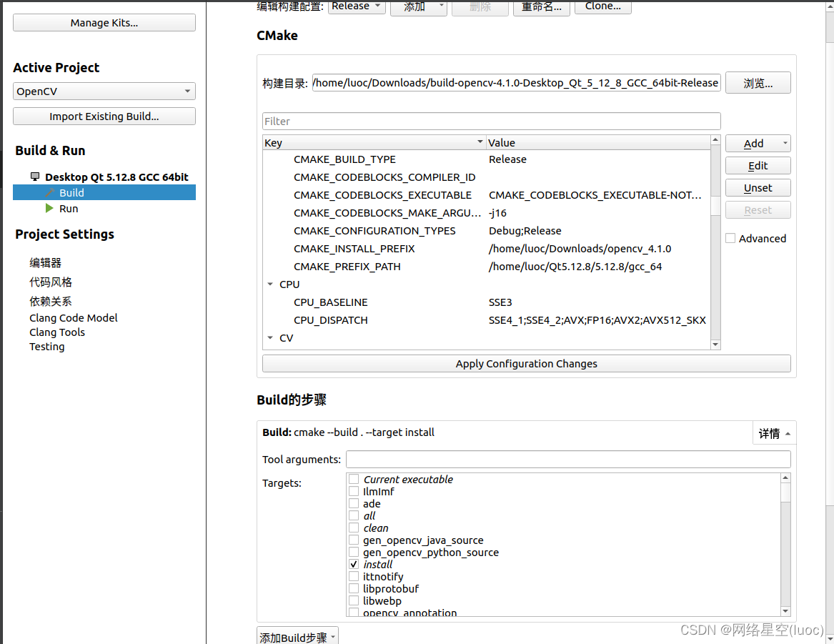The image size is (834, 644).
Task: Click the Manage Kits... button
Action: pos(104,23)
